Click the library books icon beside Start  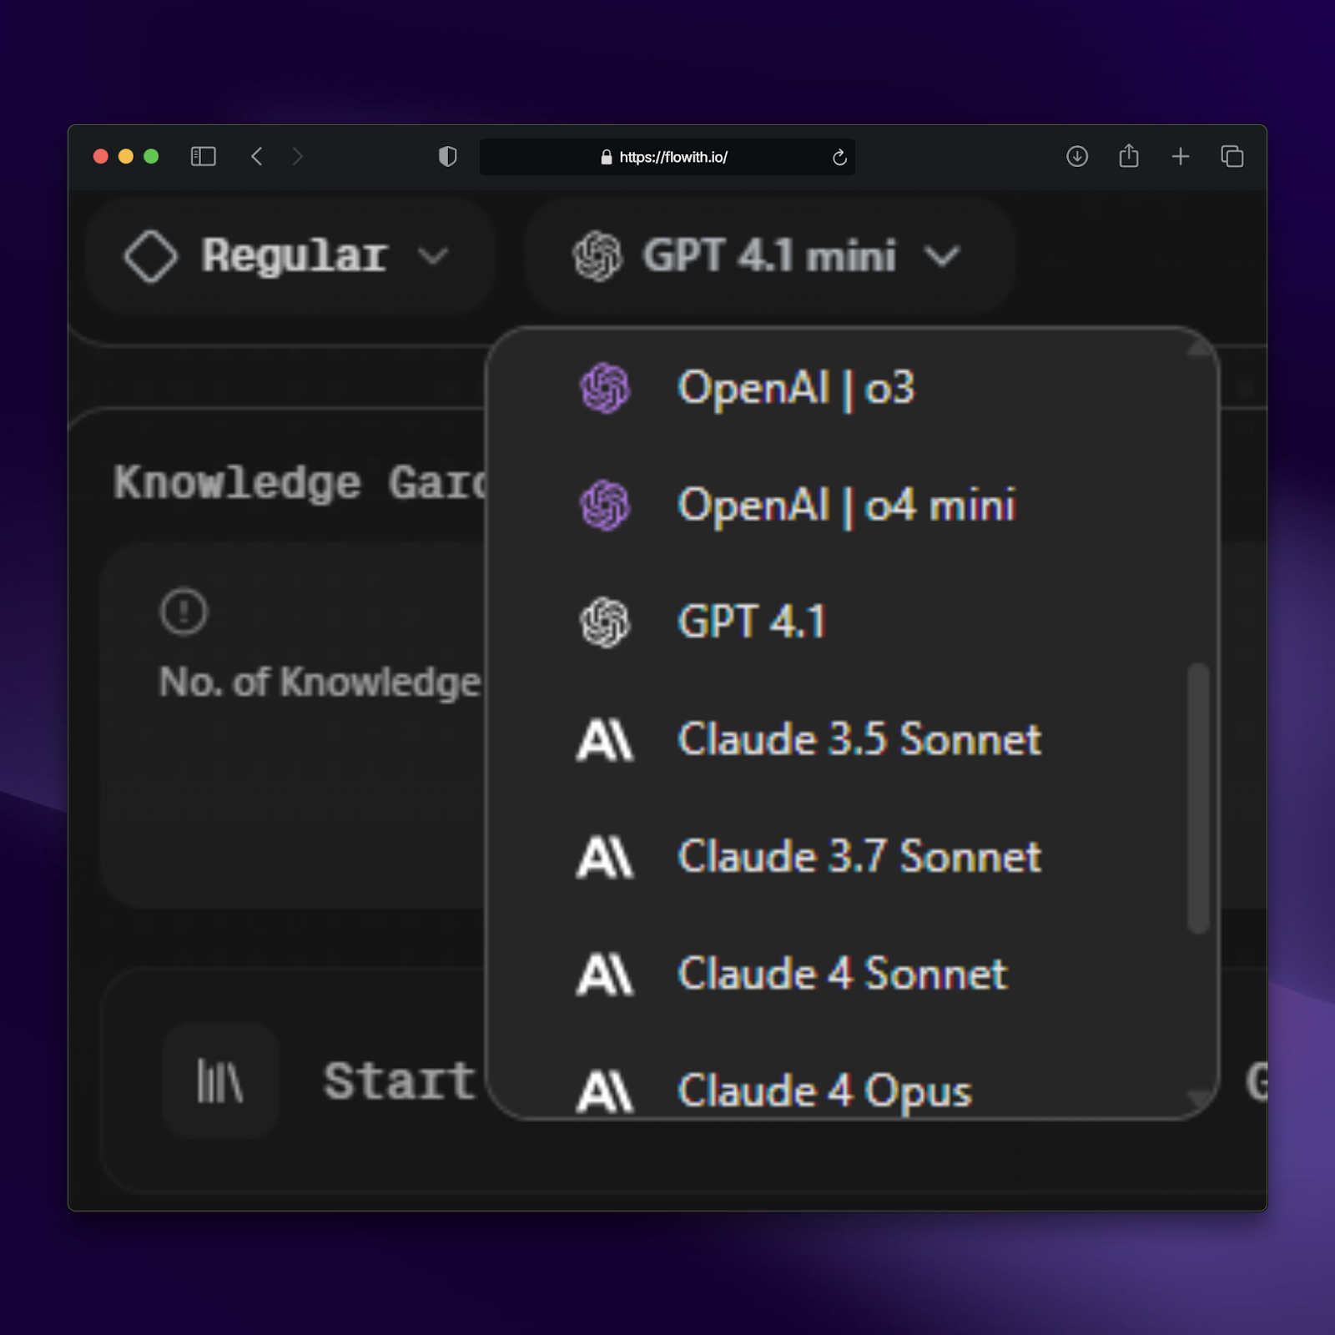pyautogui.click(x=219, y=1081)
